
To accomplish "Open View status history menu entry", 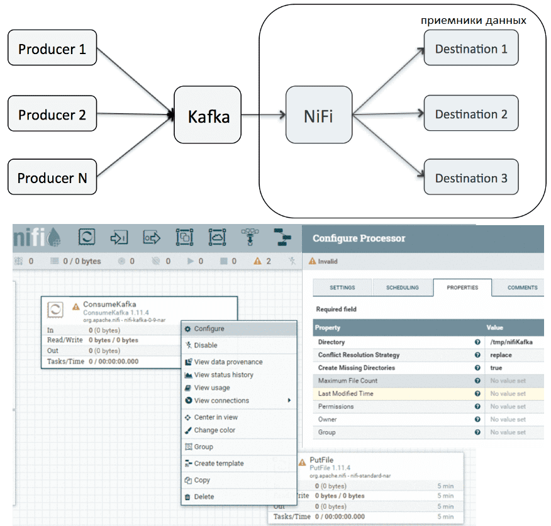I will [239, 375].
